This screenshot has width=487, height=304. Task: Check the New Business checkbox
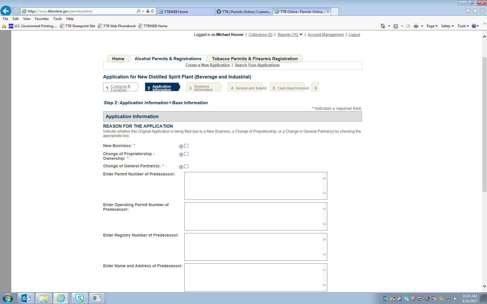(x=186, y=146)
